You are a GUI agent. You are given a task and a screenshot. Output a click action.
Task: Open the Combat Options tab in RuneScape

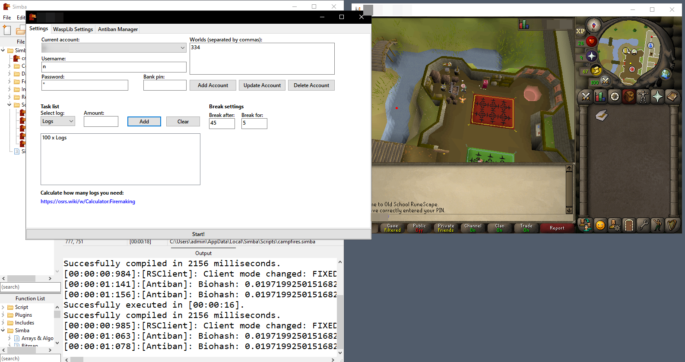point(586,97)
